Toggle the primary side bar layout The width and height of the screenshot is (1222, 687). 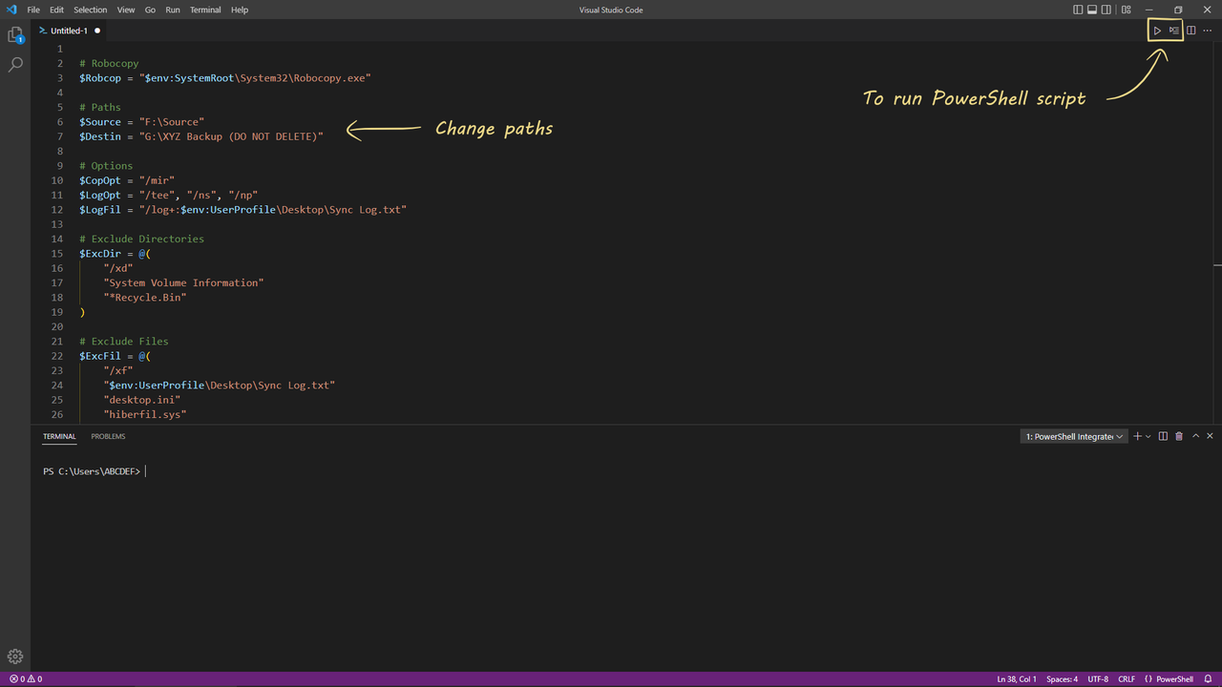point(1078,10)
